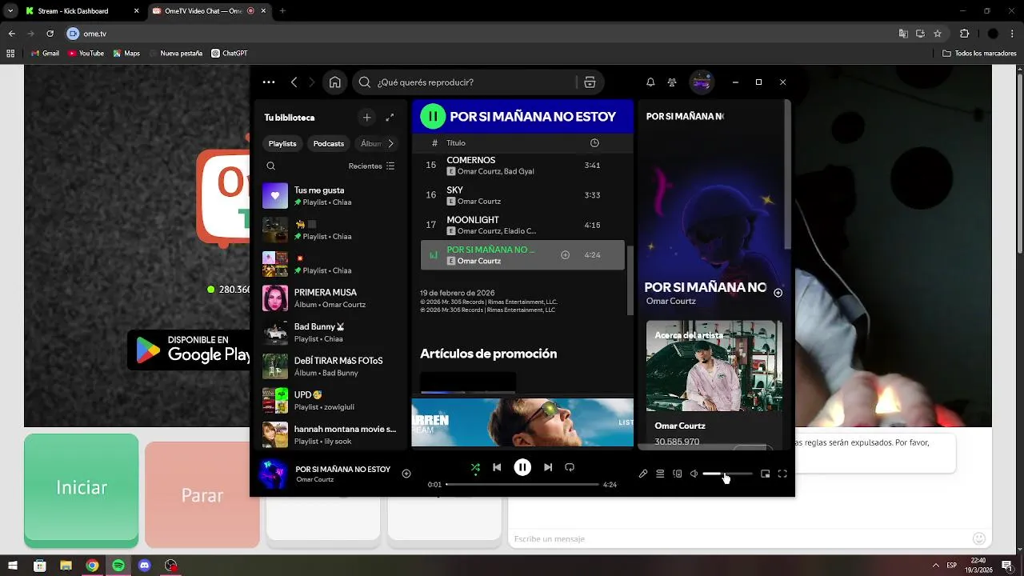Open Google Play badge on OmeTV
1024x576 pixels.
click(x=189, y=350)
